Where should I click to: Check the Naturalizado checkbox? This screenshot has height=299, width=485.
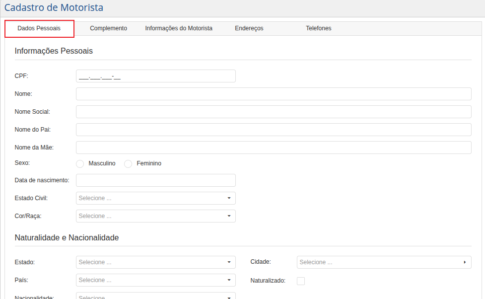[301, 281]
